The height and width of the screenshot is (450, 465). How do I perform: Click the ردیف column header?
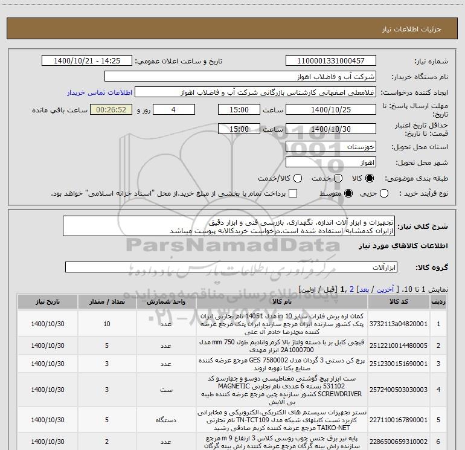(438, 301)
